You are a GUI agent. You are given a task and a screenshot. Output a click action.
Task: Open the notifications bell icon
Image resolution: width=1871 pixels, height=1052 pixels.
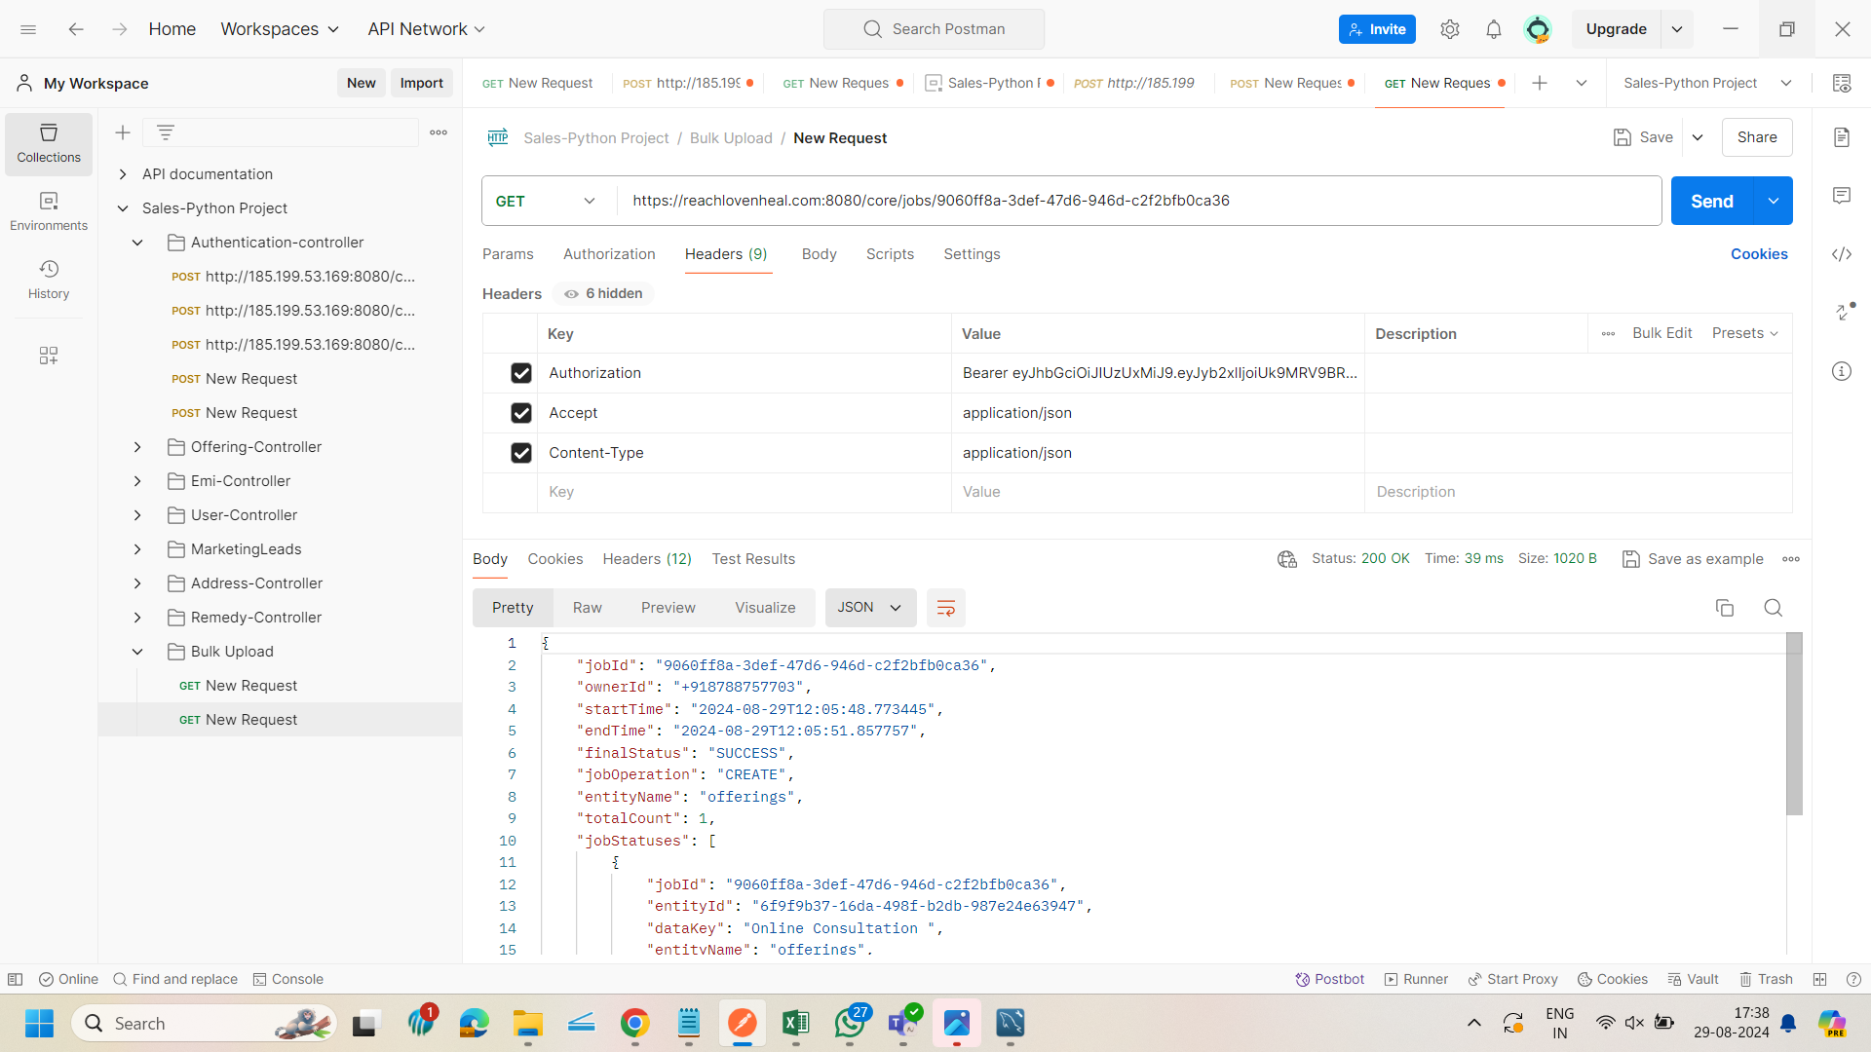pos(1494,29)
